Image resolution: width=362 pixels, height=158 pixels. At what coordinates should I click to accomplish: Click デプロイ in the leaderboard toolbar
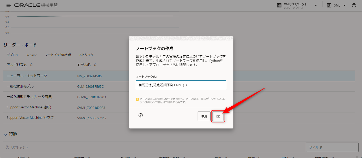point(13,55)
